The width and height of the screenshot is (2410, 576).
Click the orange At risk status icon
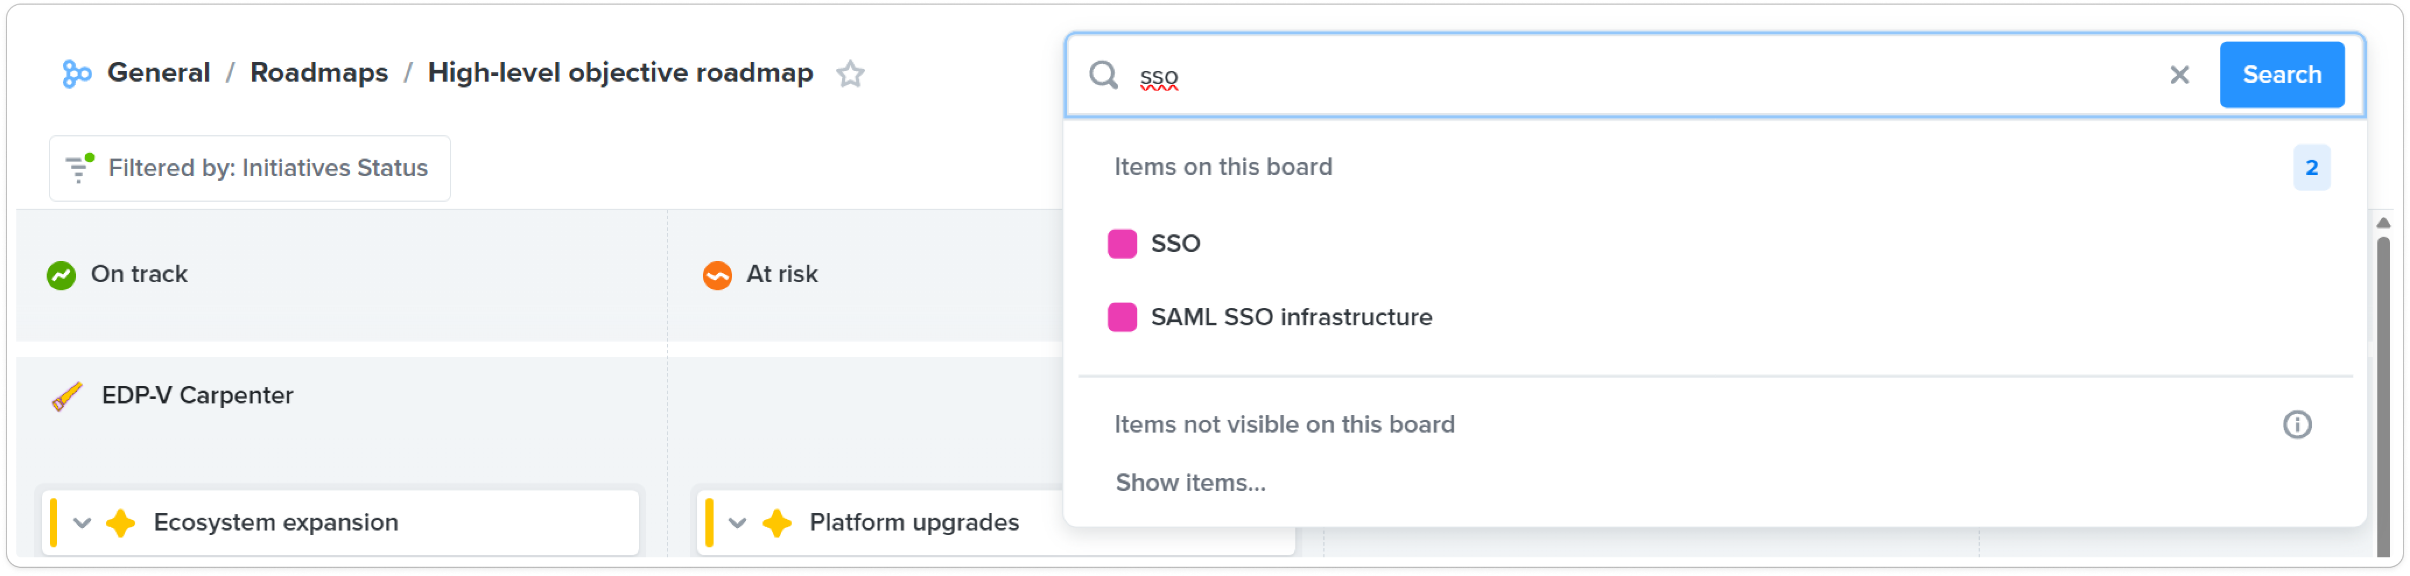[718, 276]
